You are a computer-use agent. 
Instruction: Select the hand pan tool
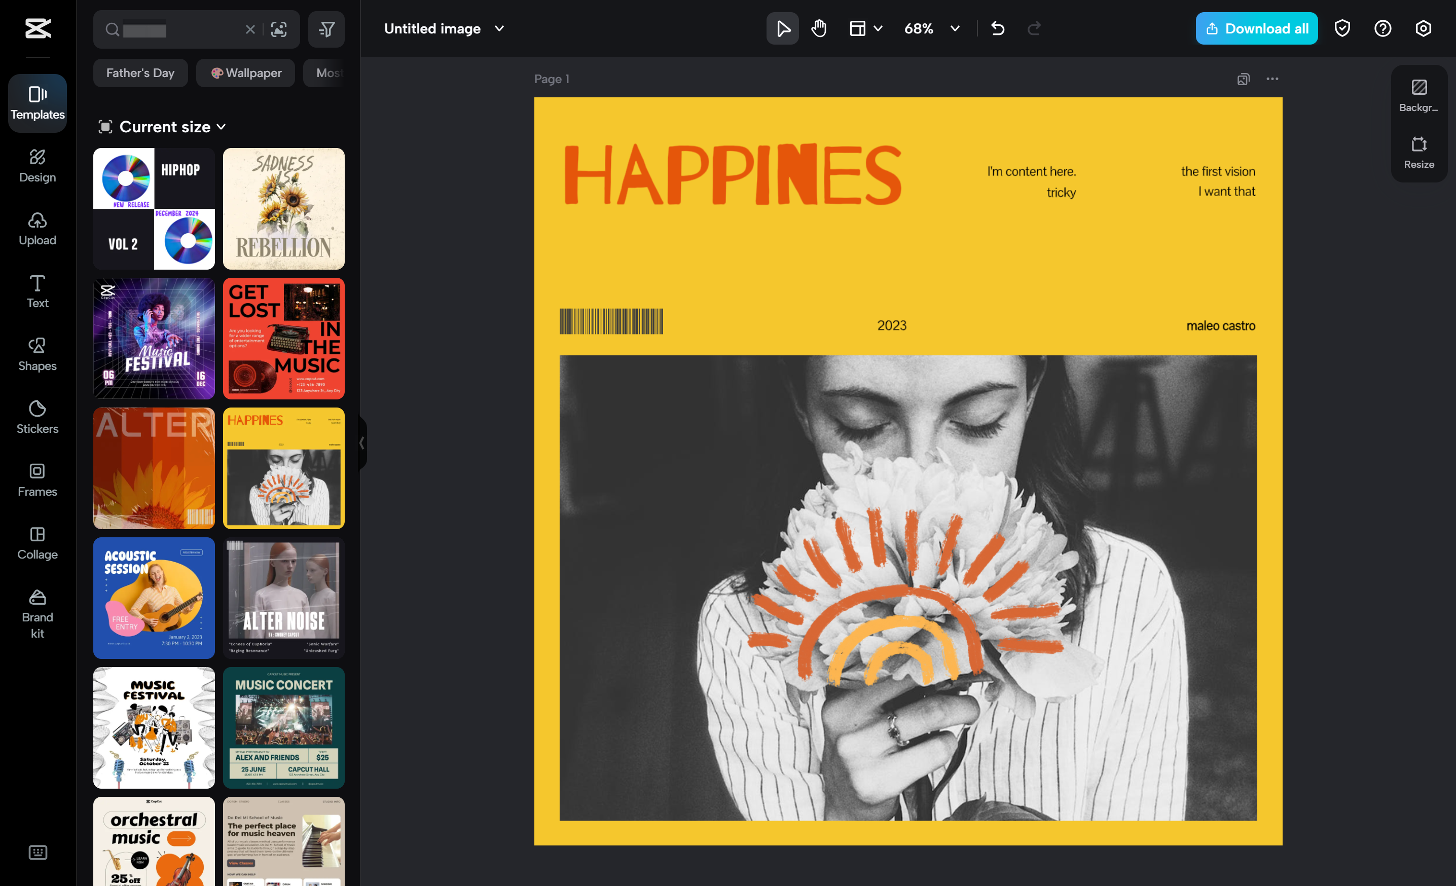click(x=818, y=28)
